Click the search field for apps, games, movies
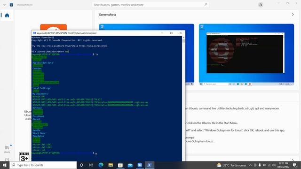This screenshot has width=301, height=169. (150, 5)
